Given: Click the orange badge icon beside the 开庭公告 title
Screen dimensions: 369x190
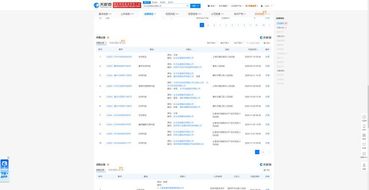Looking at the screenshot, I should pos(108,37).
